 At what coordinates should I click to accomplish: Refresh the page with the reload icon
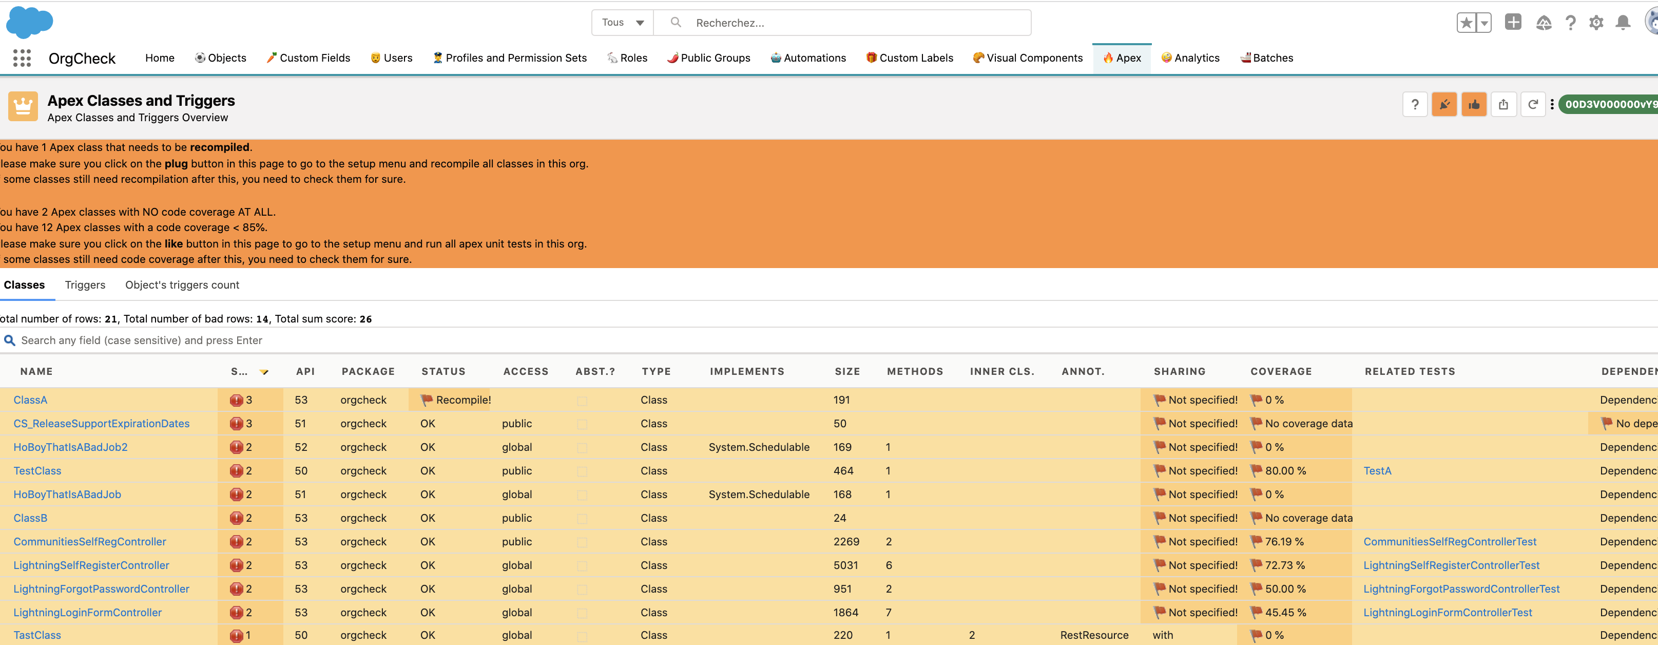[x=1534, y=104]
